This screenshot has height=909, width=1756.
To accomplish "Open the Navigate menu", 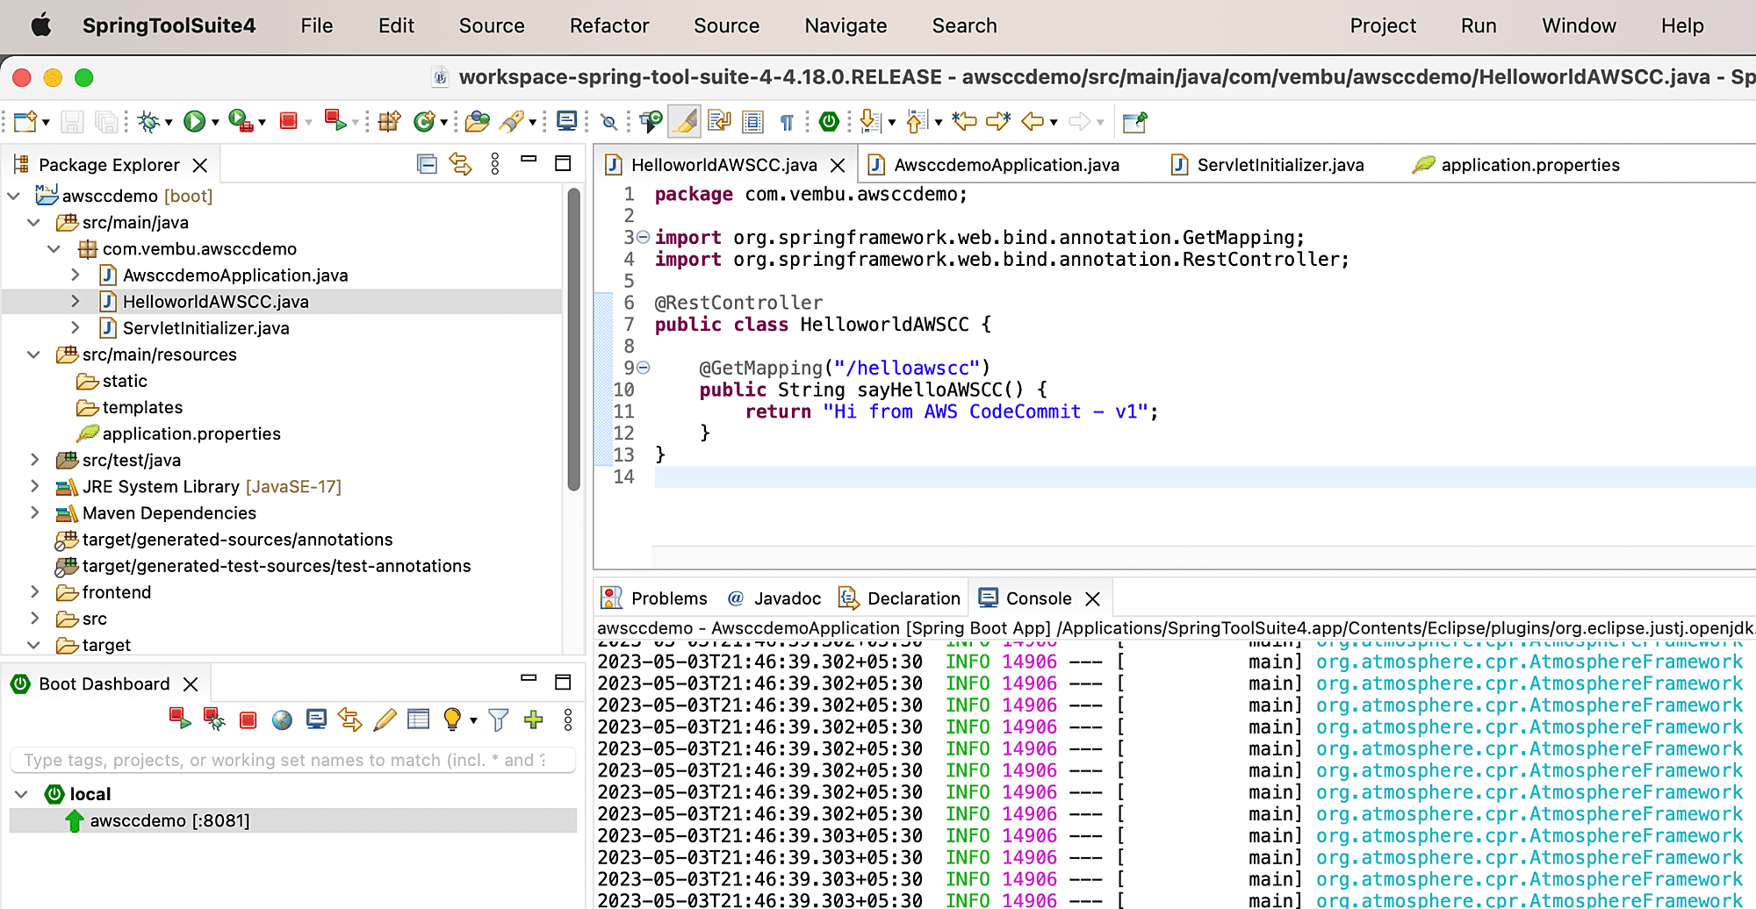I will (846, 26).
